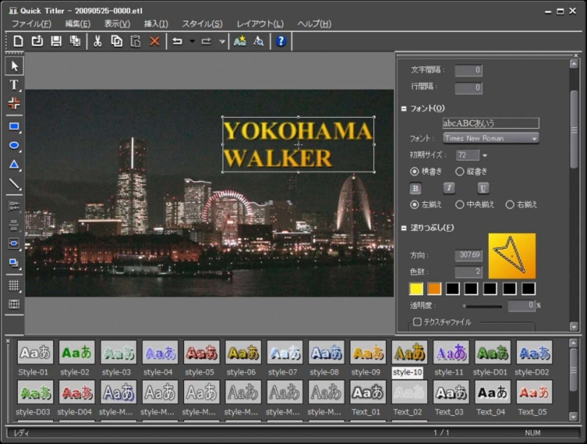Click the red X Delete icon
Screen dimensions: 587x444
[155, 41]
